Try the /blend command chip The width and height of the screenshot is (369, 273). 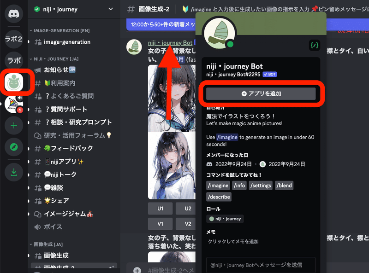coord(284,186)
